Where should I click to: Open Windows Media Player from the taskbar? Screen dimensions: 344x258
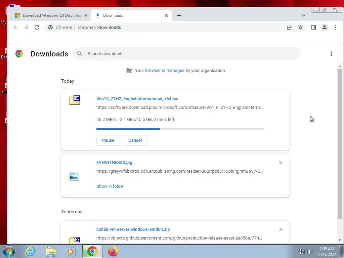(x=71, y=251)
